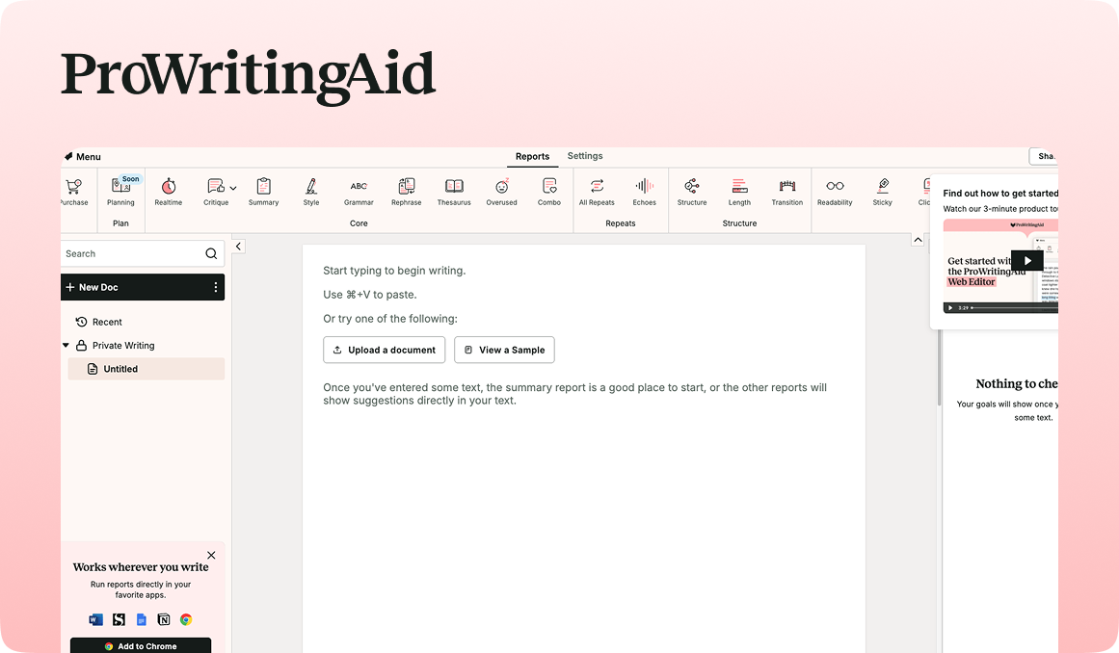Run the Grammar check
The image size is (1119, 653).
[x=359, y=192]
